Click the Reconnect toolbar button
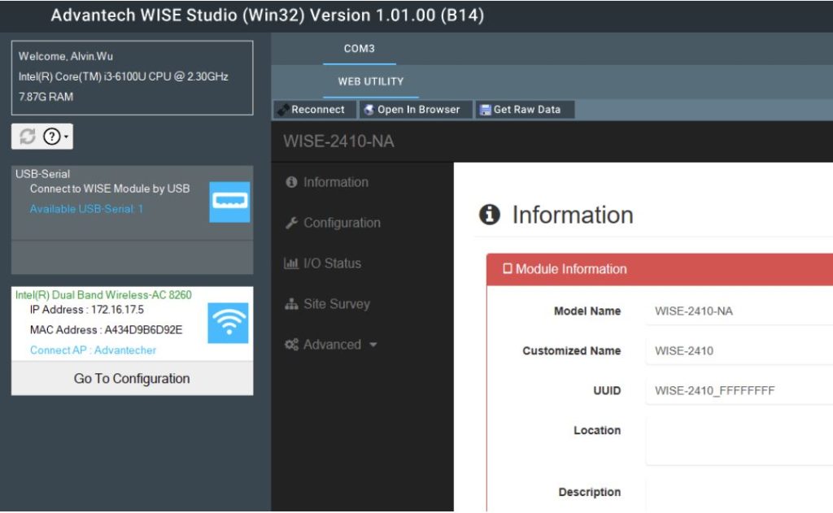Viewport: 833px width, 513px height. 312,110
